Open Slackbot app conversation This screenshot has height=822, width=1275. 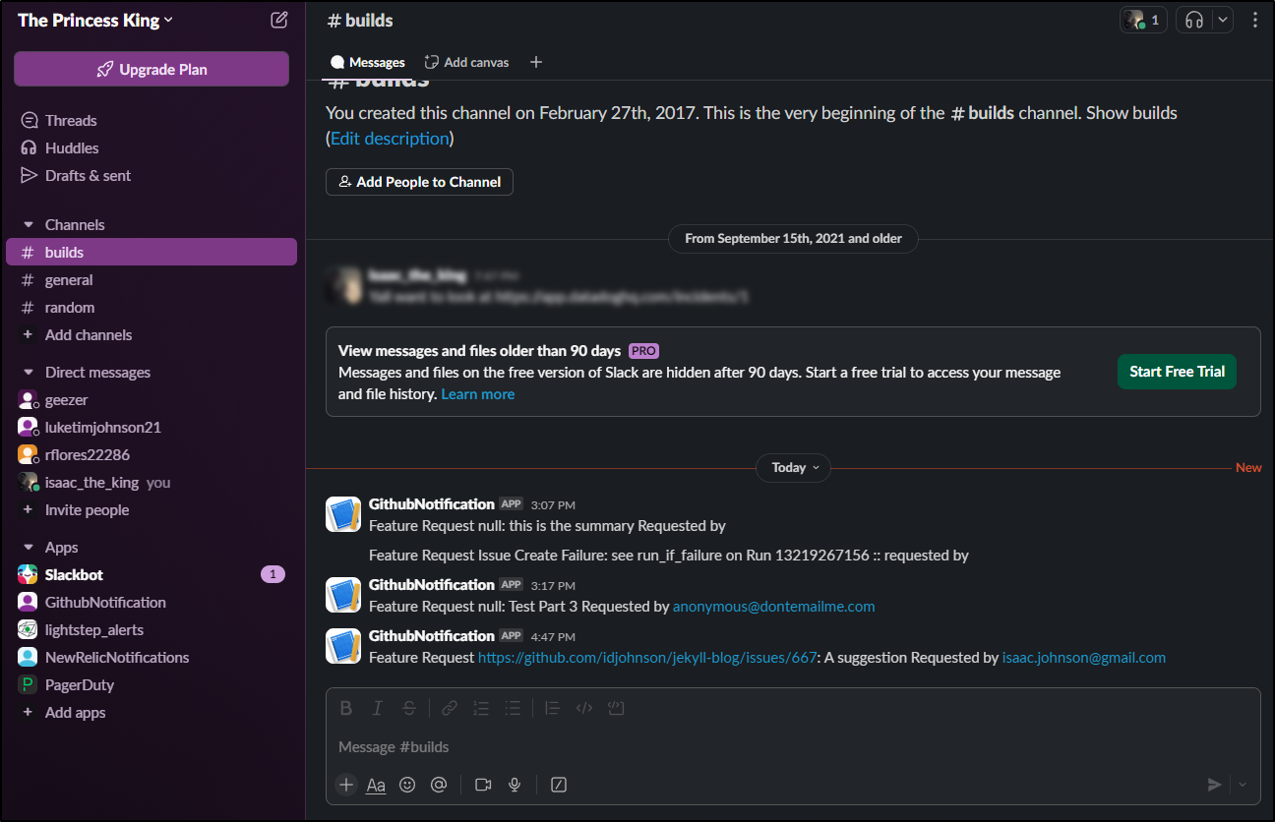(x=152, y=574)
